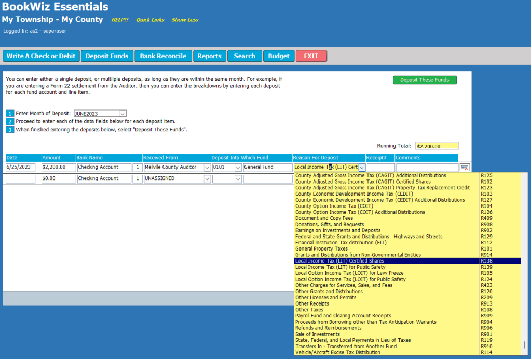Open the HELP!! link

(119, 20)
